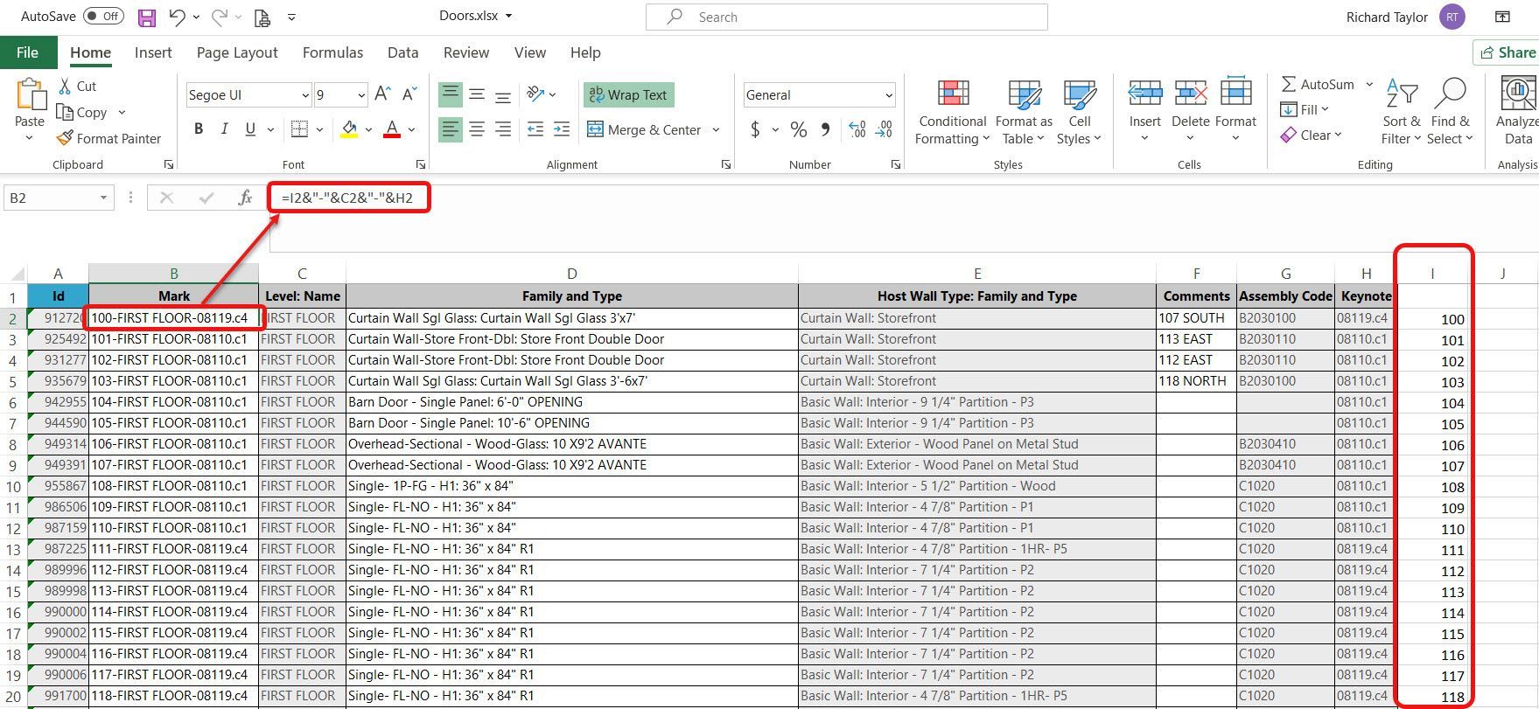Open Sort & Filter dropdown
Image resolution: width=1539 pixels, height=709 pixels.
1402,112
